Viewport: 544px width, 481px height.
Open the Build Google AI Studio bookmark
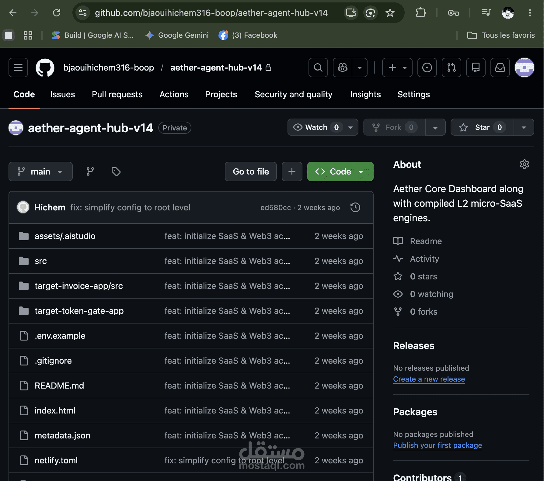point(93,35)
